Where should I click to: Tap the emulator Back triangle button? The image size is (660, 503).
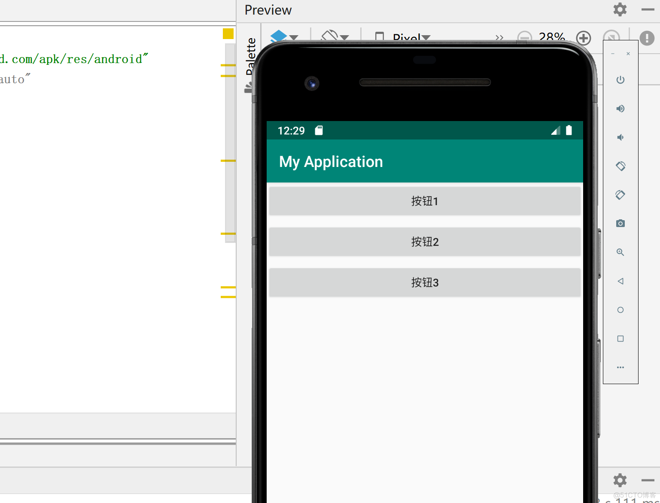pyautogui.click(x=620, y=281)
